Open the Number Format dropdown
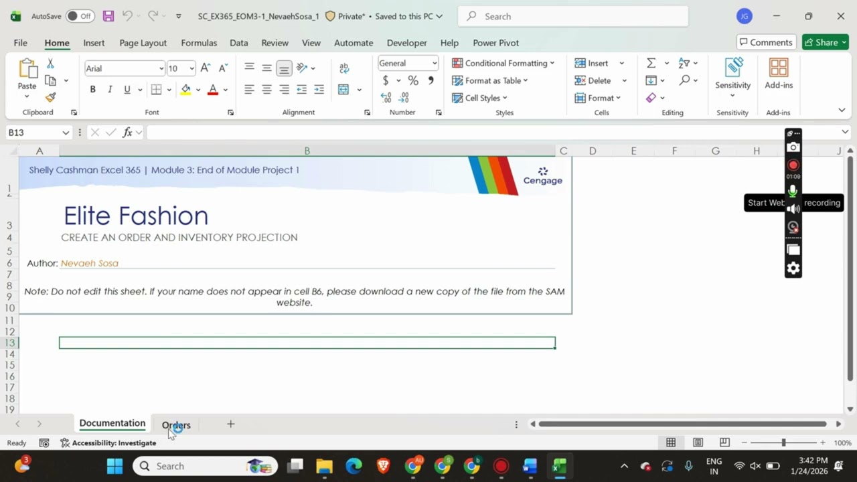Screen dimensions: 857x482 (x=435, y=64)
